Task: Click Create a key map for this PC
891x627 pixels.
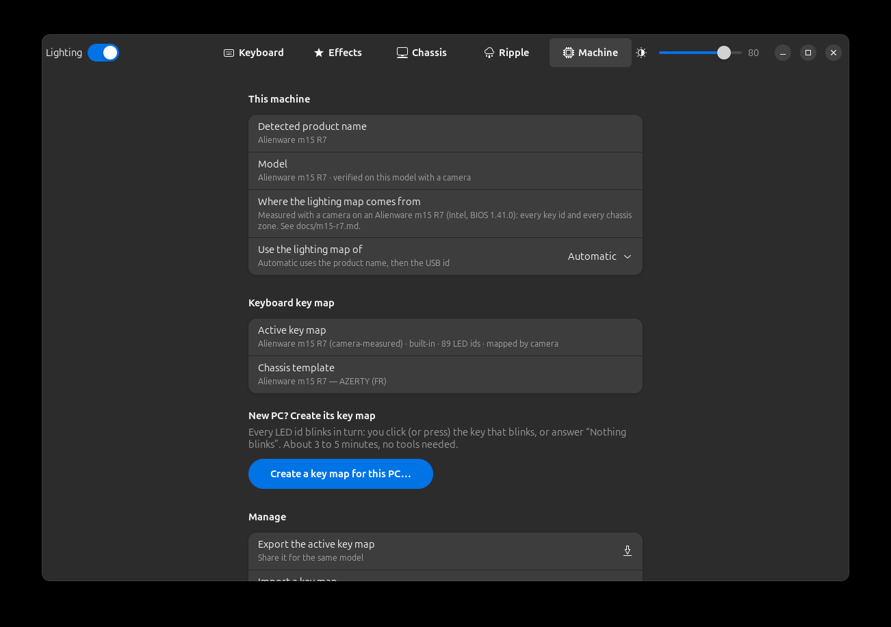Action: (x=341, y=474)
